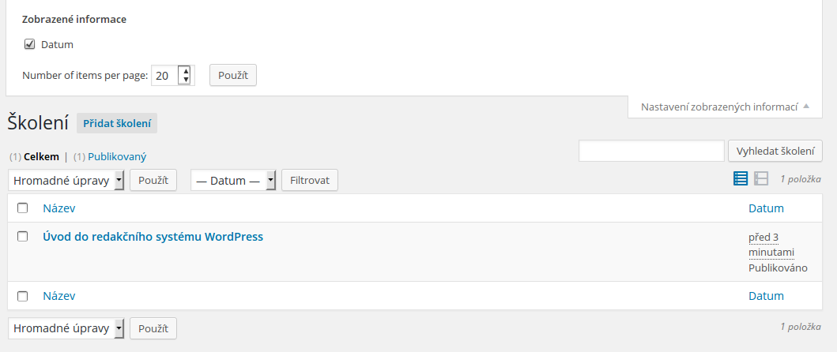This screenshot has height=352, width=837.
Task: Open the Úvod do redakčního systému WordPress post
Action: 153,236
